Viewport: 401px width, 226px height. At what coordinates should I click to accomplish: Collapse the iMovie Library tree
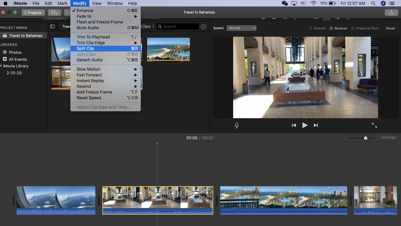[1, 66]
